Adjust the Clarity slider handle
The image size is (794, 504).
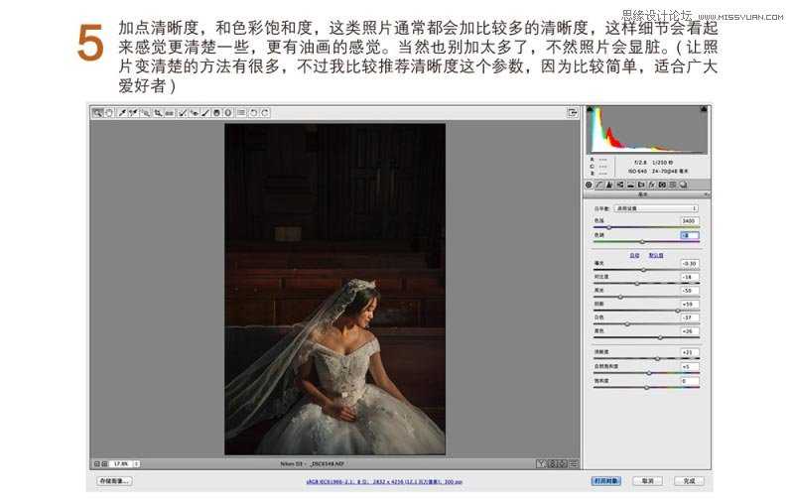coord(657,358)
